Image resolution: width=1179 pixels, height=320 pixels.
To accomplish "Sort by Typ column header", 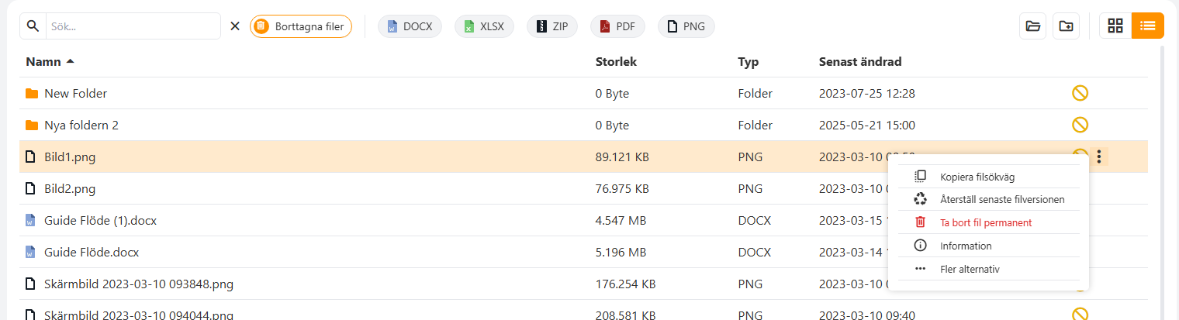I will (749, 61).
